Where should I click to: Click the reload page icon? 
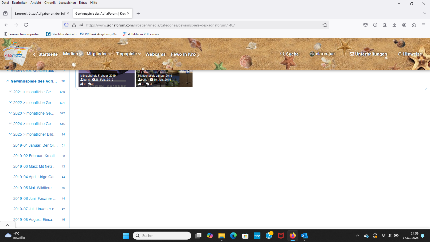click(26, 25)
